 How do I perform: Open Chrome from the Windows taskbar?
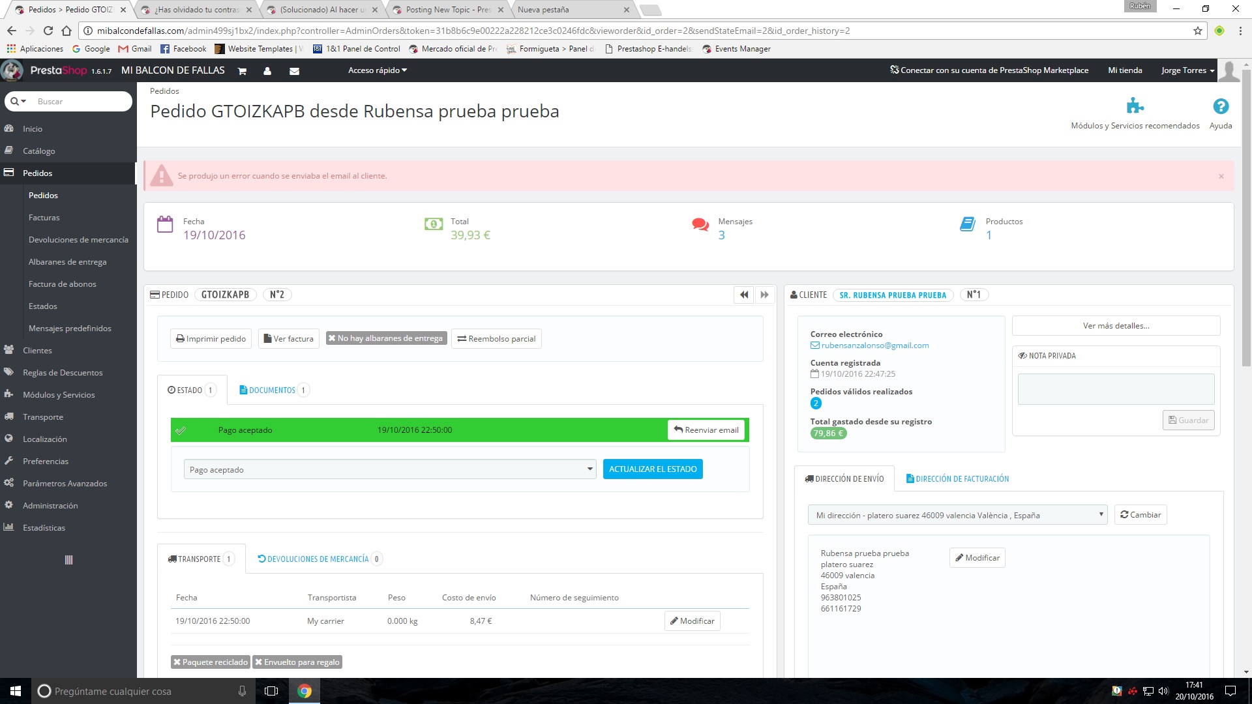click(x=305, y=691)
